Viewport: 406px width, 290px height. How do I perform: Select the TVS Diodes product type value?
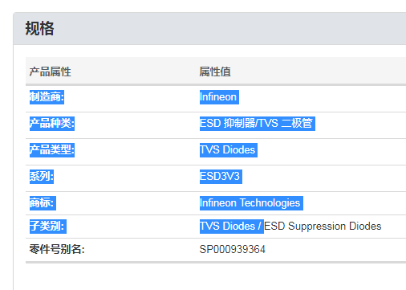pos(229,150)
